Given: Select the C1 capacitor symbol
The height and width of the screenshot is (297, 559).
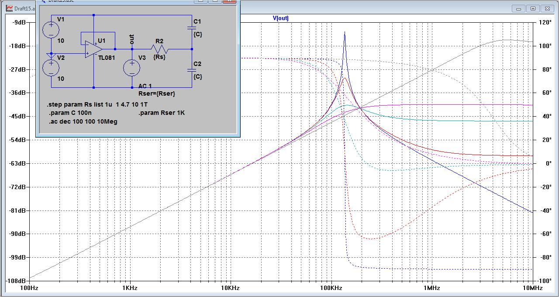Looking at the screenshot, I should pyautogui.click(x=191, y=28).
